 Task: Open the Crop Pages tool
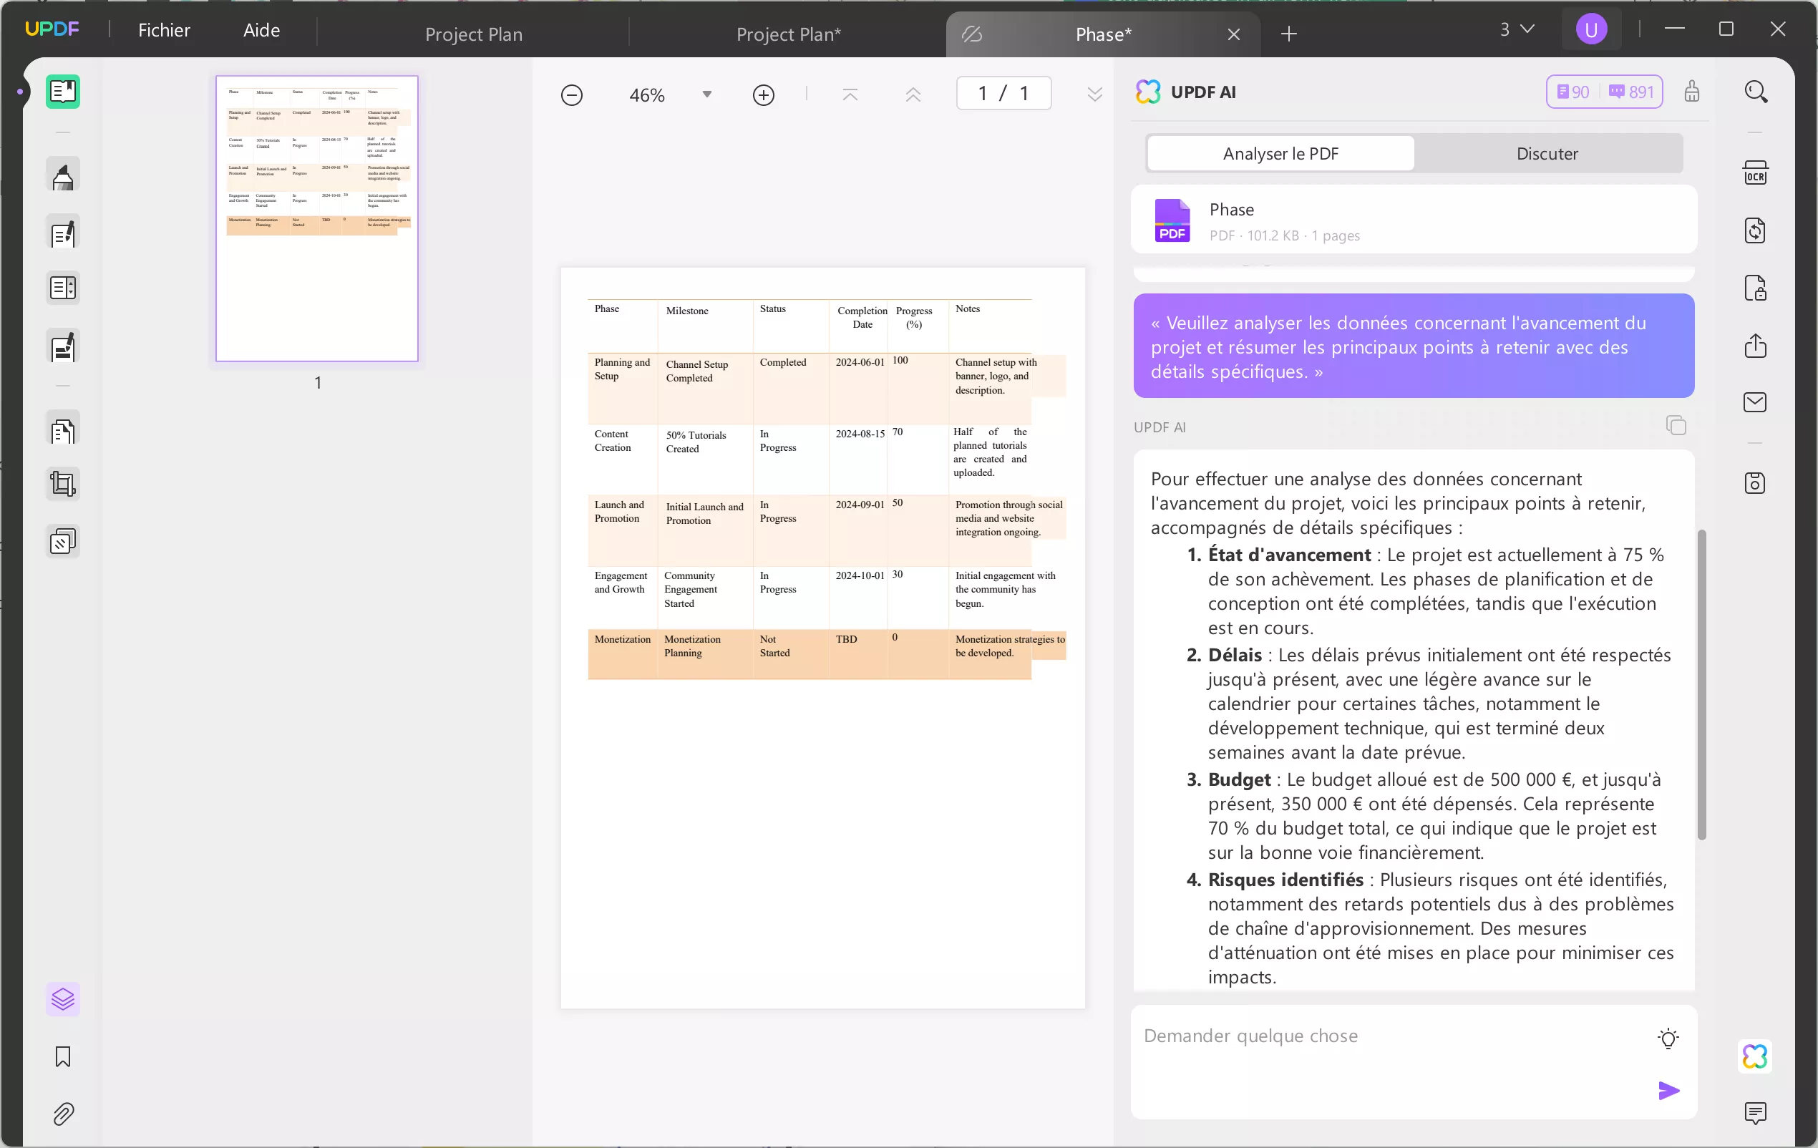click(63, 484)
